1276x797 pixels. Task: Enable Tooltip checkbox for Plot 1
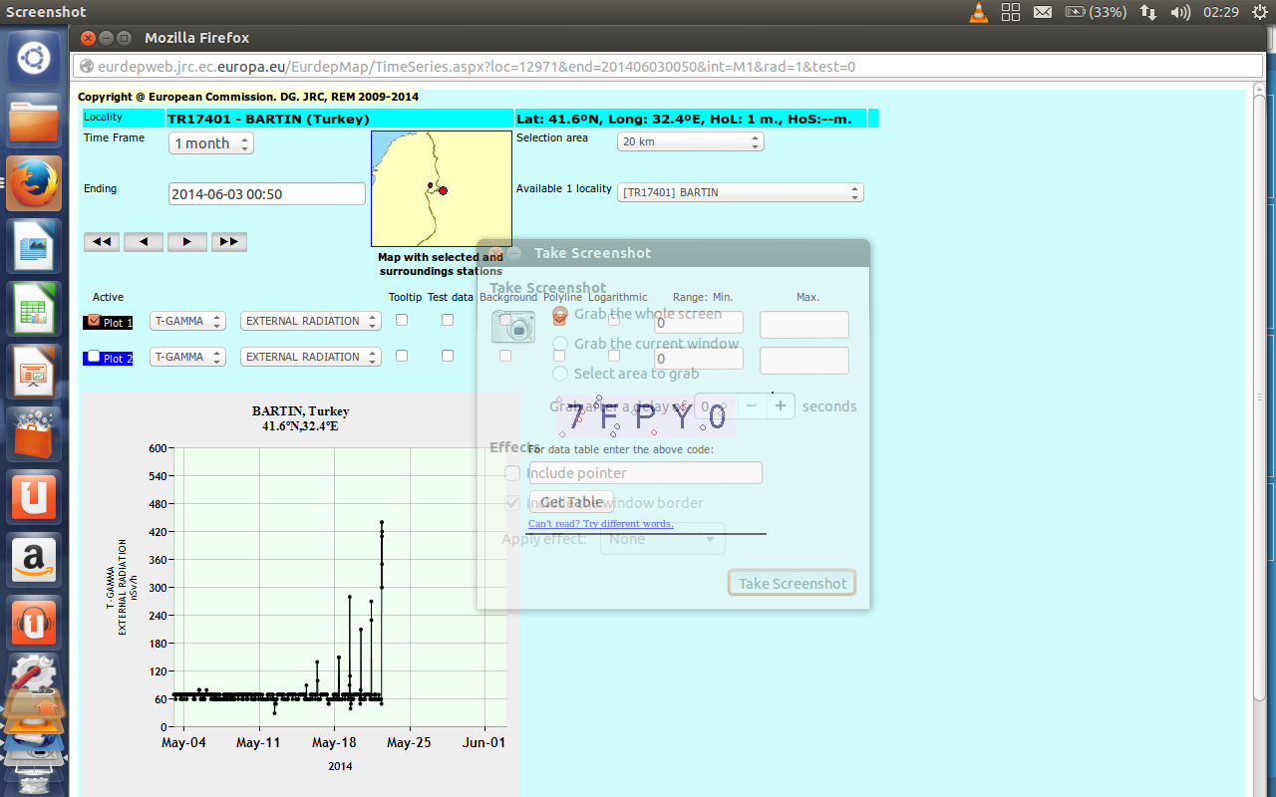(x=402, y=320)
